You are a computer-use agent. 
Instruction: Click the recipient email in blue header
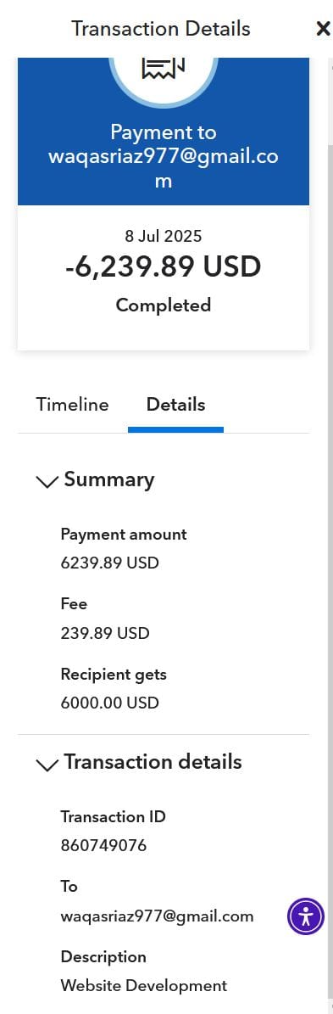(x=164, y=169)
